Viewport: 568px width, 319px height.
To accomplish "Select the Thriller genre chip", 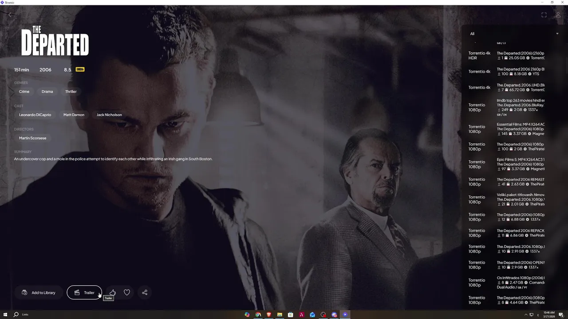I will tap(71, 92).
